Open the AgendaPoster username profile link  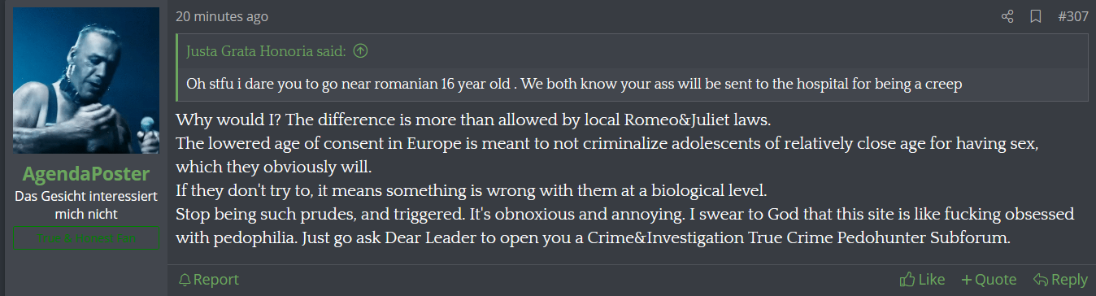(86, 174)
